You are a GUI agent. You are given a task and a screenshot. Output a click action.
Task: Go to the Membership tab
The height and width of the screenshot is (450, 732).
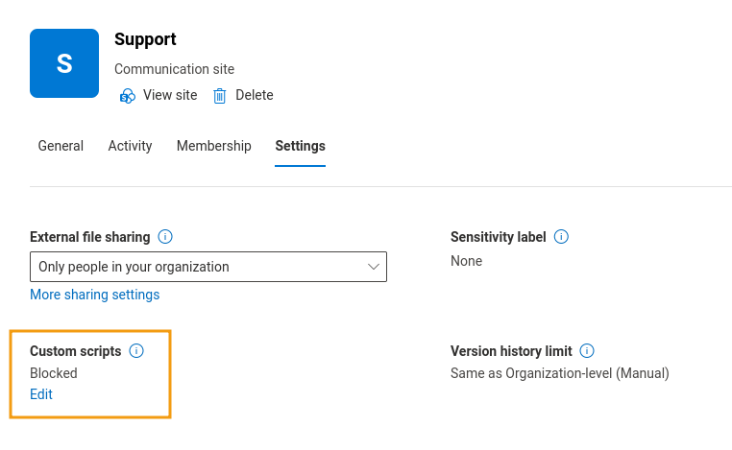[213, 146]
